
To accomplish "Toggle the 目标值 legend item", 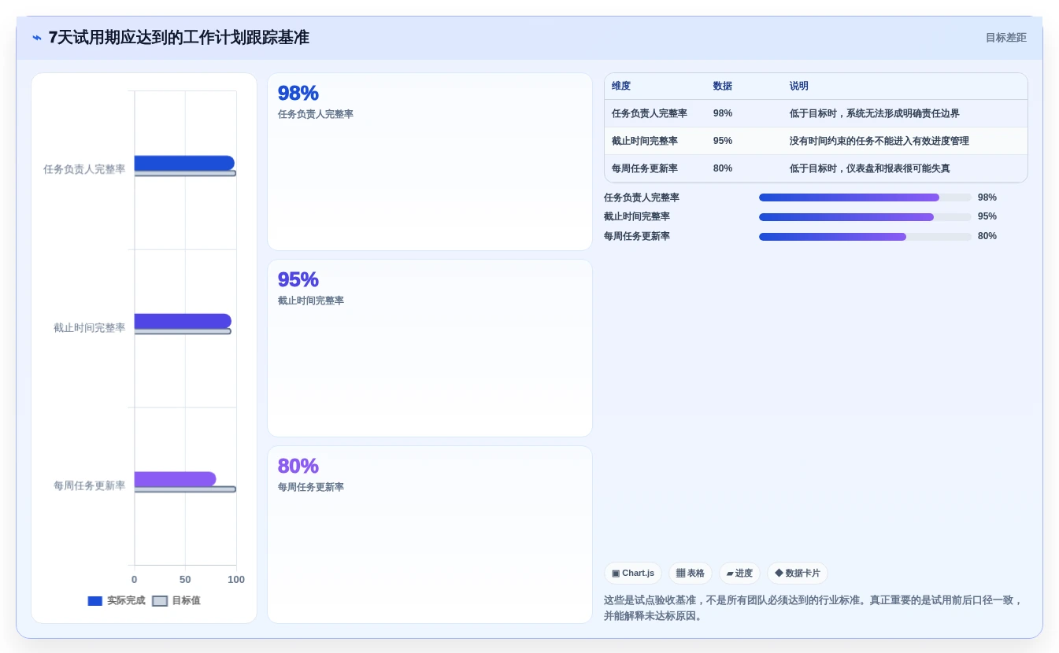I will click(176, 600).
